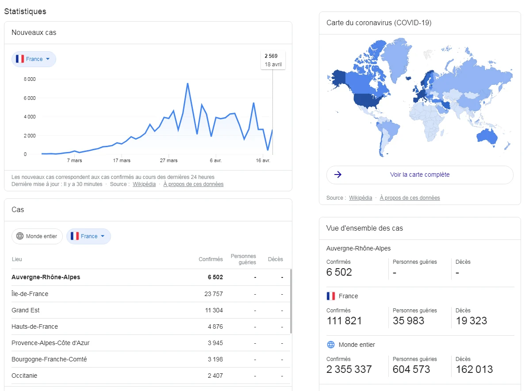Image resolution: width=529 pixels, height=391 pixels.
Task: Click the French flag in Vue d'ensemble
Action: tap(331, 296)
